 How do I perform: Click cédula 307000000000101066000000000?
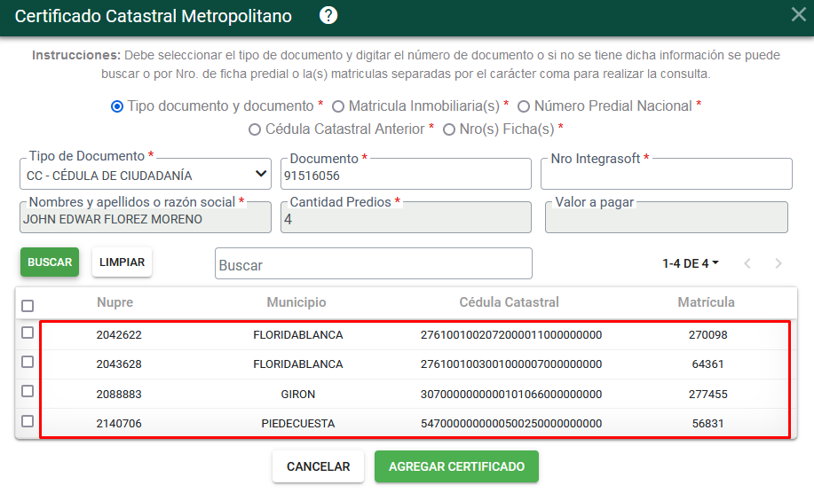[511, 394]
